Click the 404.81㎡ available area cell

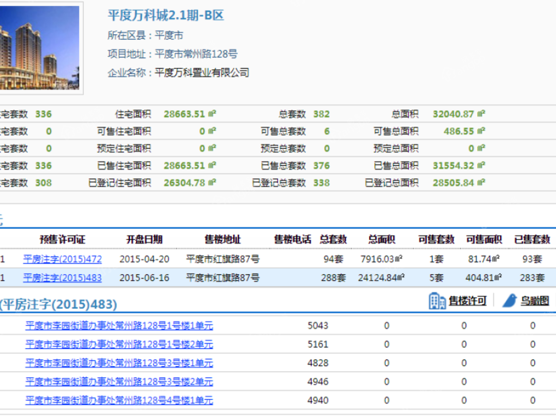(484, 278)
